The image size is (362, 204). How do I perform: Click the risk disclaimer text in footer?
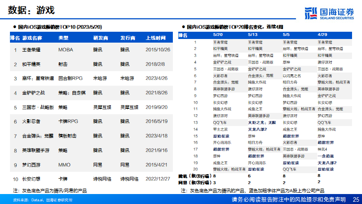[289, 199]
